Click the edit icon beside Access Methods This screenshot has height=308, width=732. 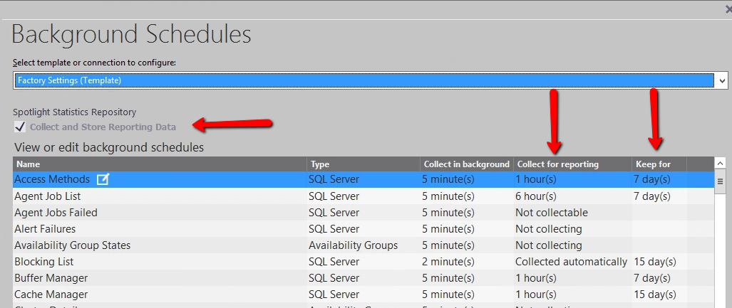(x=103, y=179)
